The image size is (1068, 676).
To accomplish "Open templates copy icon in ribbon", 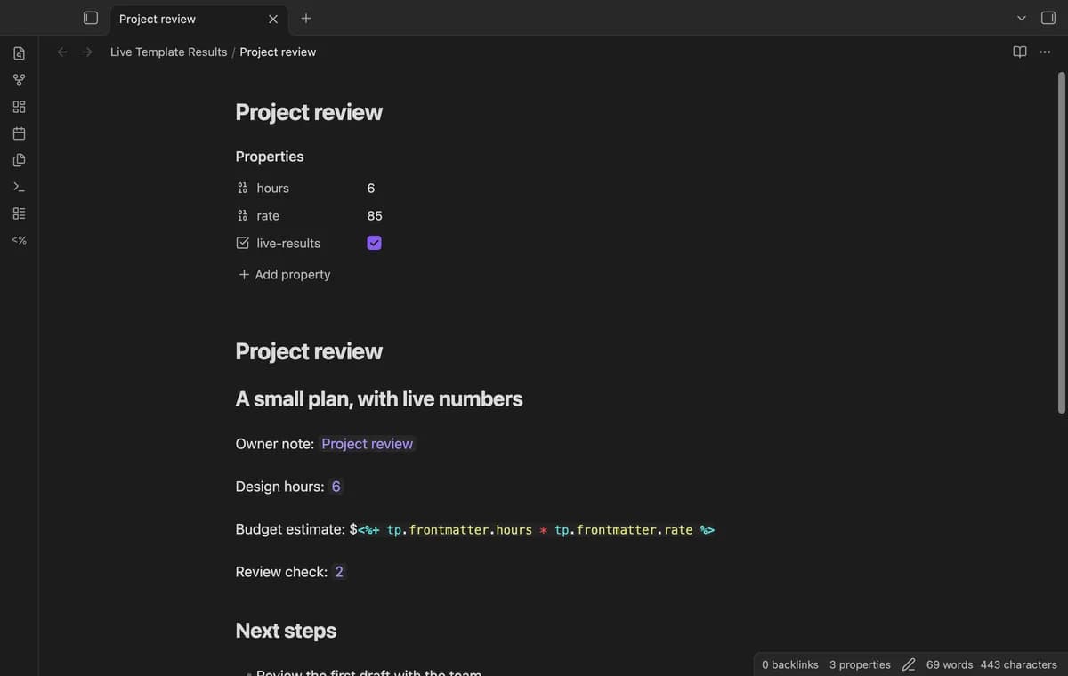I will [x=19, y=160].
